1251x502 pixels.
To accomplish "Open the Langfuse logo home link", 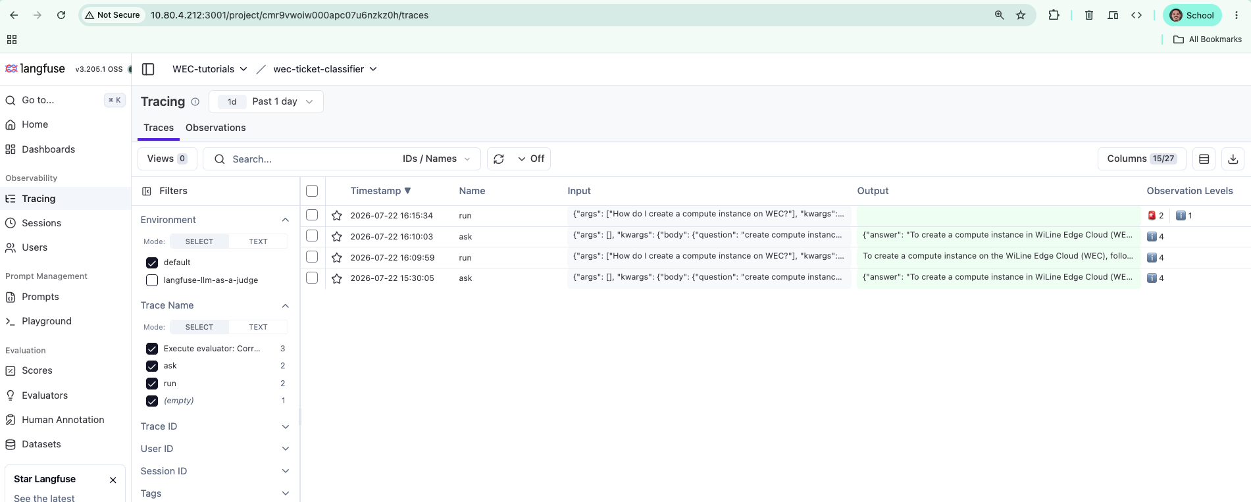I will click(36, 68).
